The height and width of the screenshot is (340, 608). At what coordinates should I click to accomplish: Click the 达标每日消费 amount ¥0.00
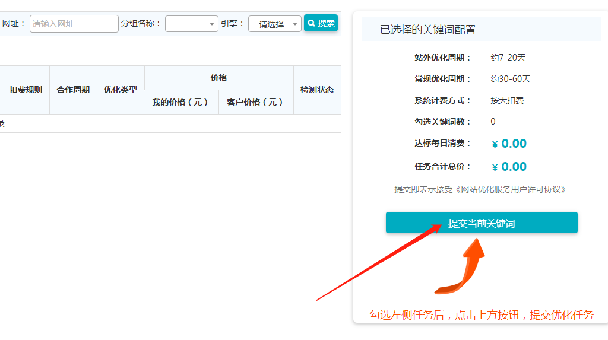click(x=509, y=144)
